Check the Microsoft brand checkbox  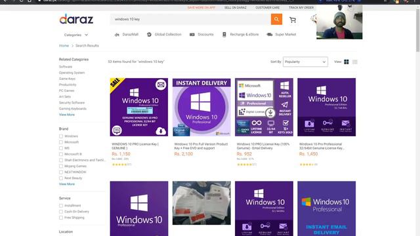[x=61, y=142]
